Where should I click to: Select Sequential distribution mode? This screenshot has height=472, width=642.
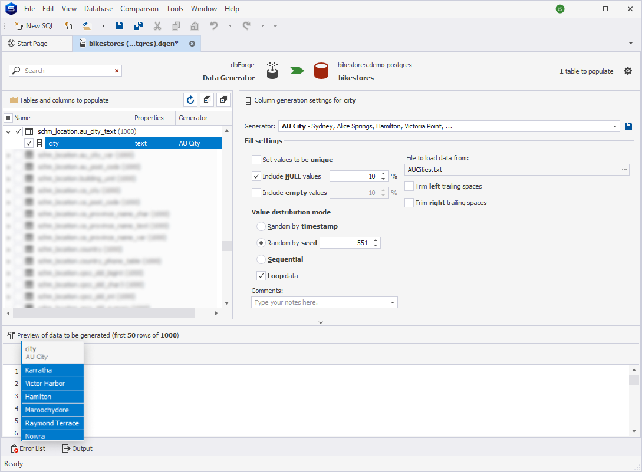(261, 259)
